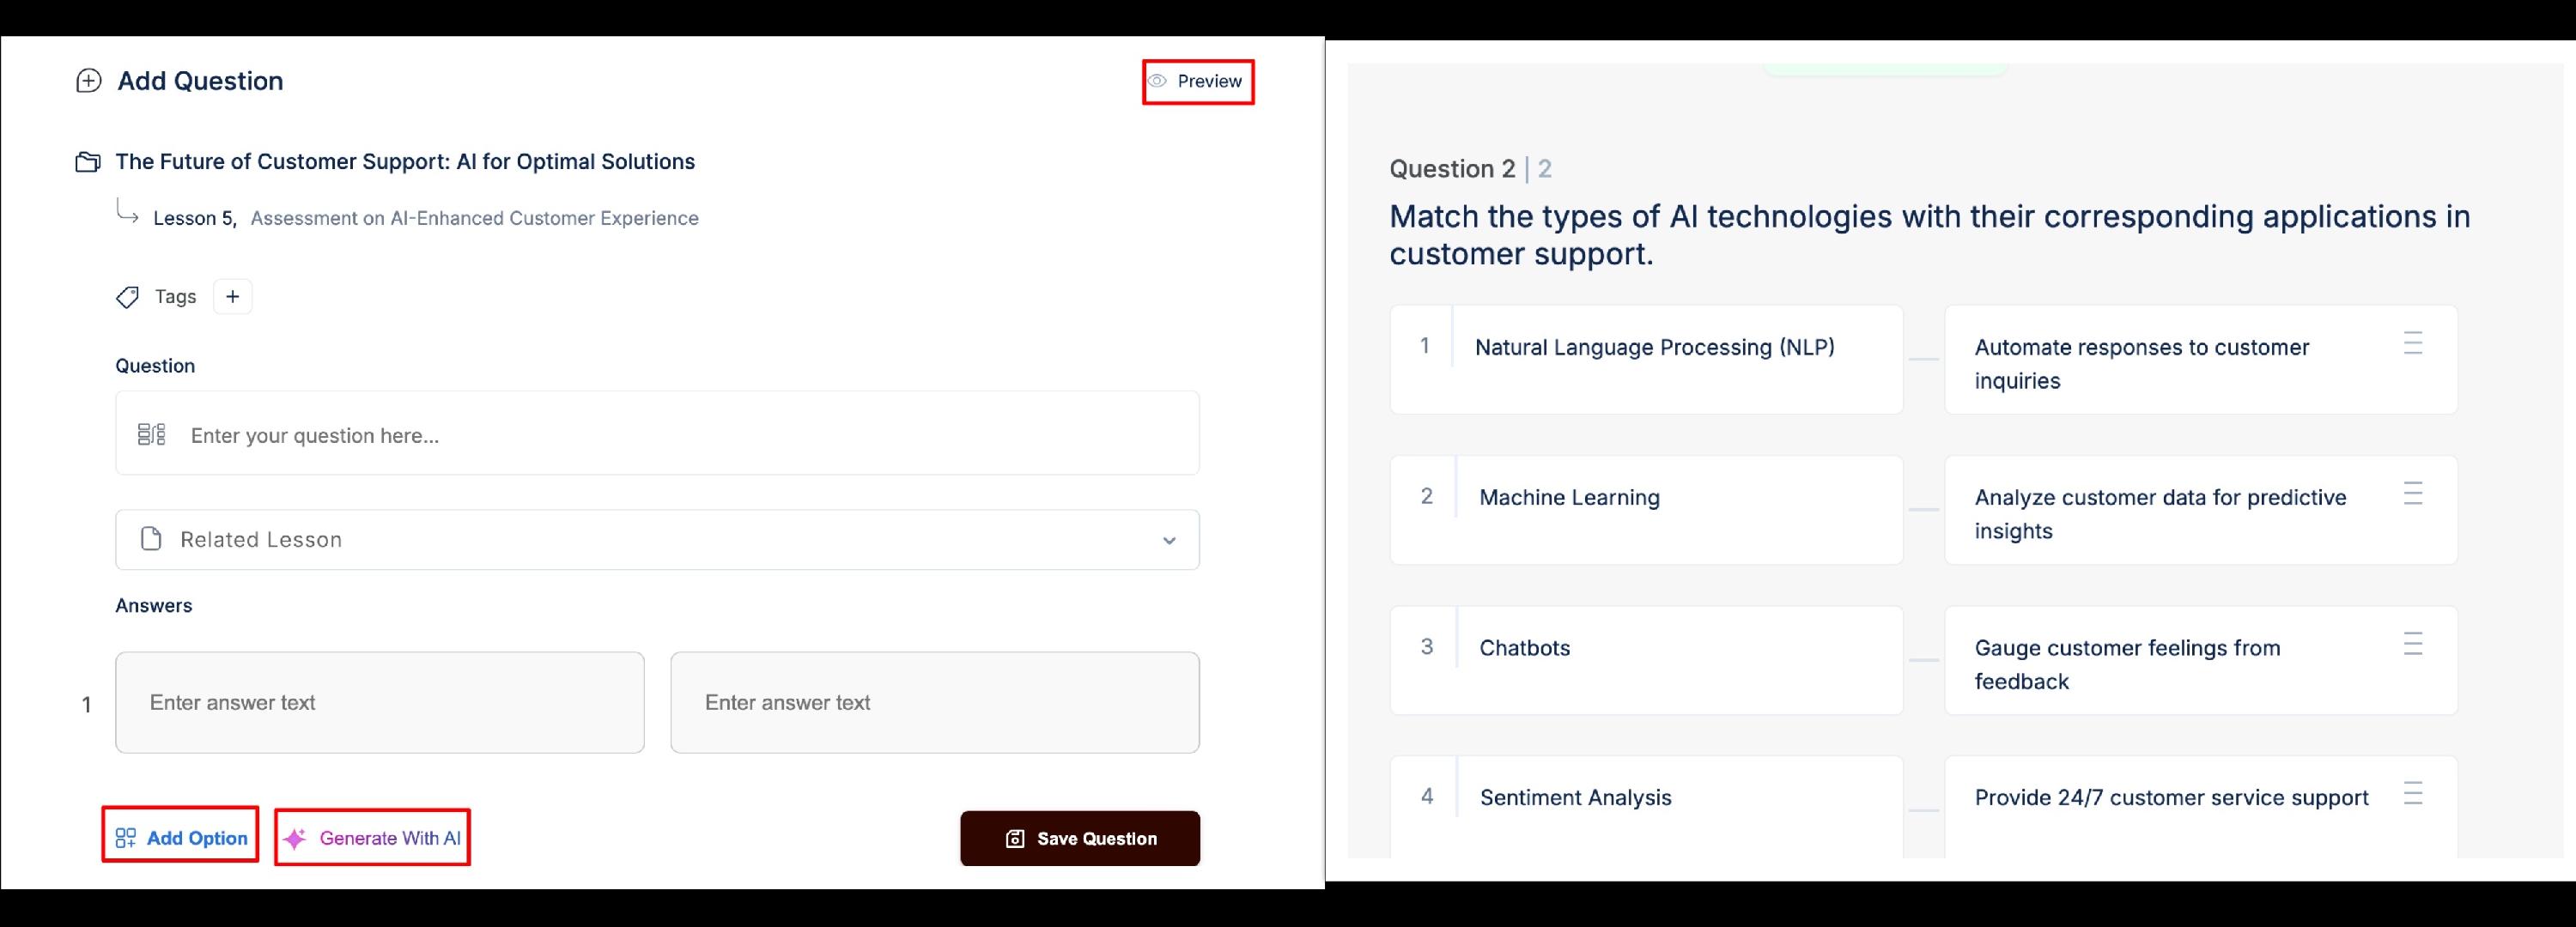Click the drag handle on Provide 24/7 support answer
2576x927 pixels.
(x=2413, y=793)
